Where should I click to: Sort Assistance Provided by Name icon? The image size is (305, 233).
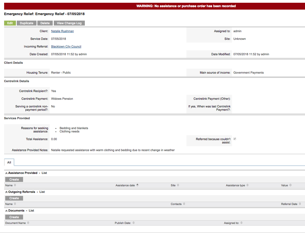pos(15,185)
